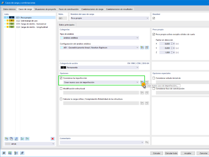The width and height of the screenshot is (209, 157).
Task: Toggle the Resolver checkbox
Action: tap(154, 18)
